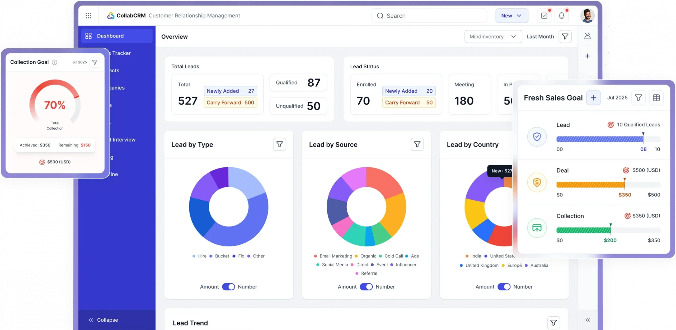The height and width of the screenshot is (330, 676).
Task: Open the Tracker sidebar item
Action: [121, 53]
